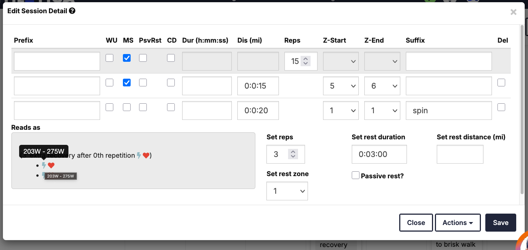Tick the Passive rest? checkbox

355,176
